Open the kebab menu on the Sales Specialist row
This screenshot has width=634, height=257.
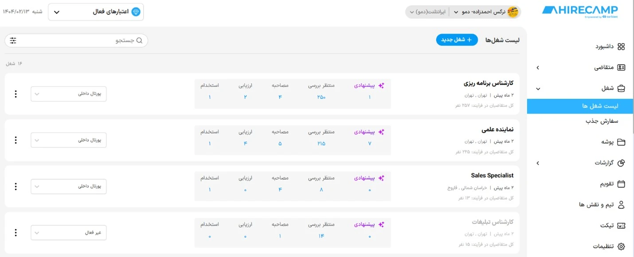16,186
